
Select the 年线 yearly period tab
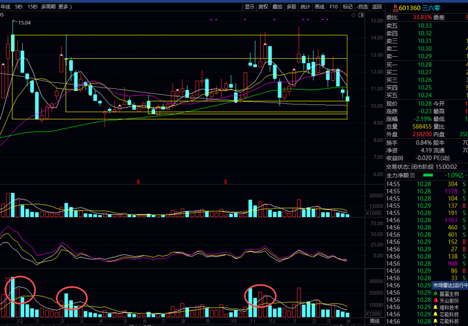click(5, 7)
